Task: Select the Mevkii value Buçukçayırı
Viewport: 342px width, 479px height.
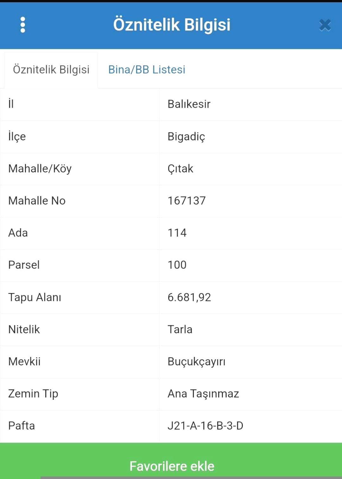Action: 196,361
